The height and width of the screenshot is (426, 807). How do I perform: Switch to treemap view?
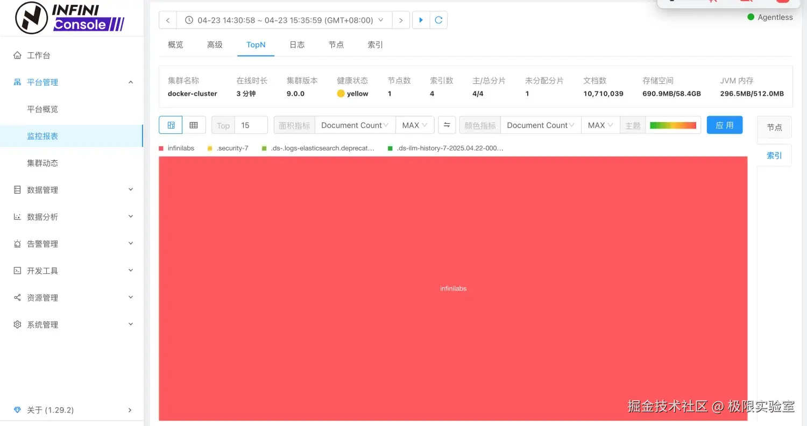(x=171, y=125)
